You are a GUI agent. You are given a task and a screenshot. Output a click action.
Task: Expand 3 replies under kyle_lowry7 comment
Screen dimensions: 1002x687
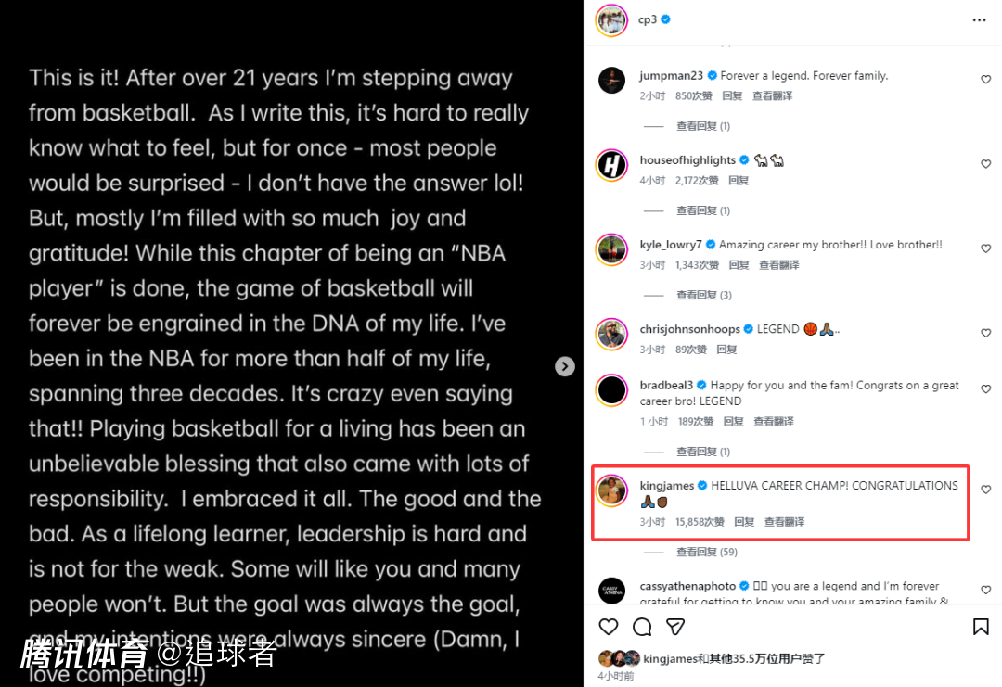[703, 295]
